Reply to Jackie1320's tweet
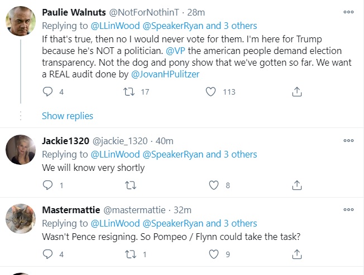Viewport: 364px width, 275px height. tap(47, 185)
